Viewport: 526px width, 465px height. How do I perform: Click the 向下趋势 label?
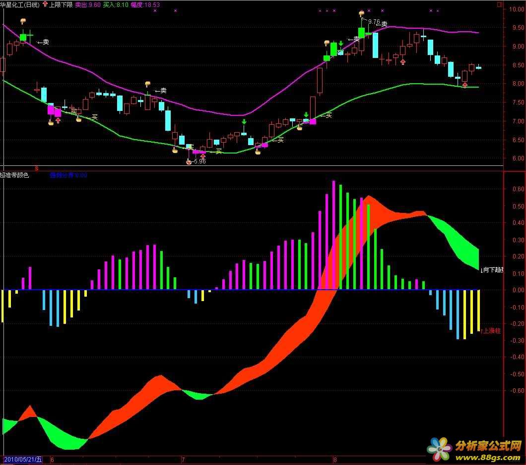point(492,270)
